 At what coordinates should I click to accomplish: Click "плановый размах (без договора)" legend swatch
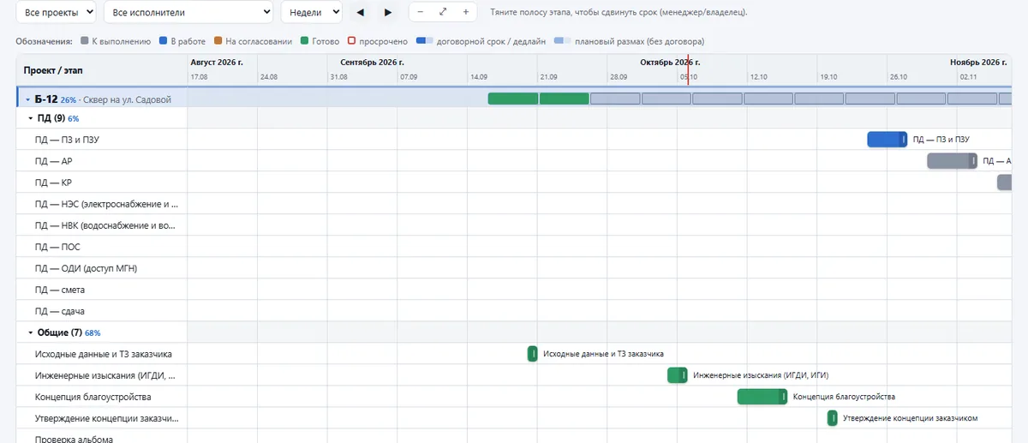point(563,40)
